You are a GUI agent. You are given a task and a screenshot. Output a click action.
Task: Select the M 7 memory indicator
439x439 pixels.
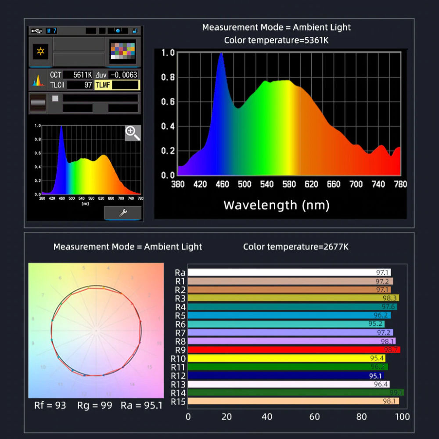pyautogui.click(x=51, y=31)
